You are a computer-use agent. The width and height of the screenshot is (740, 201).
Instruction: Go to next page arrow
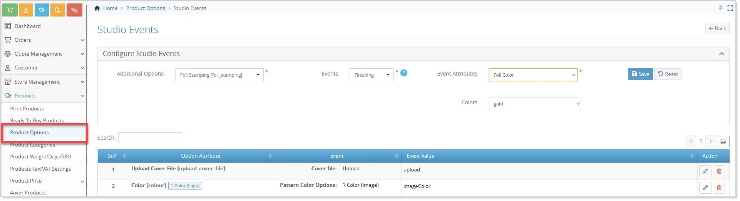pos(711,141)
